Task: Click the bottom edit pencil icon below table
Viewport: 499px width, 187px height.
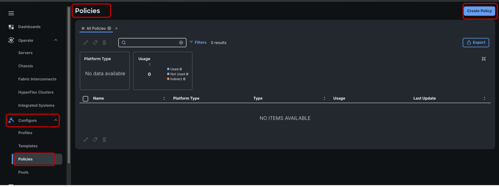Action: (x=85, y=139)
